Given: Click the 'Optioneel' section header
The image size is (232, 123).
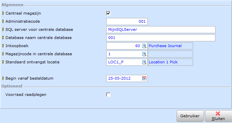Looking at the screenshot, I should [x=12, y=86].
